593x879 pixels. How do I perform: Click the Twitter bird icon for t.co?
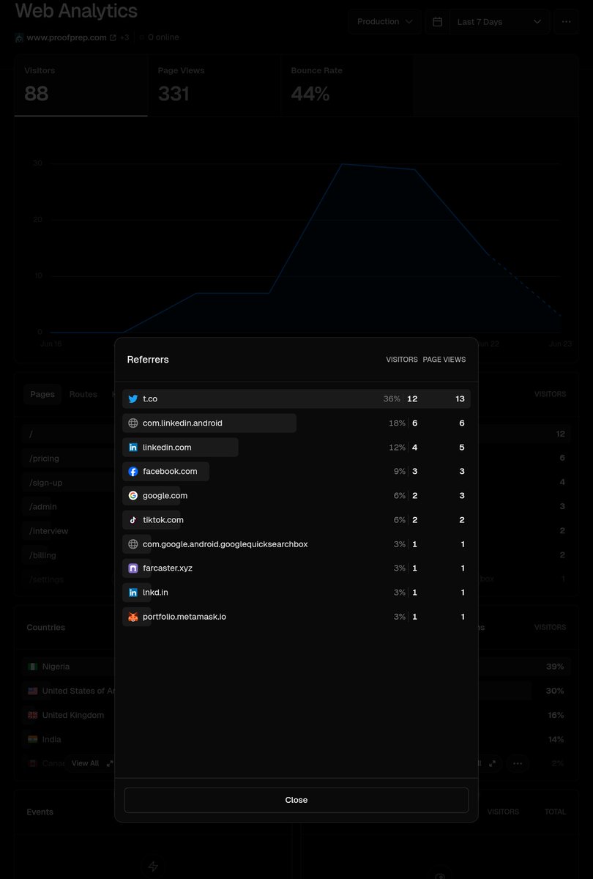click(x=133, y=398)
